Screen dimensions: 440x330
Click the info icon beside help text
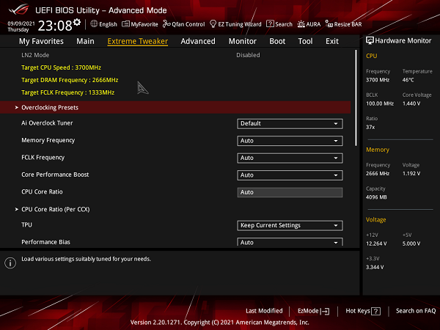click(10, 263)
